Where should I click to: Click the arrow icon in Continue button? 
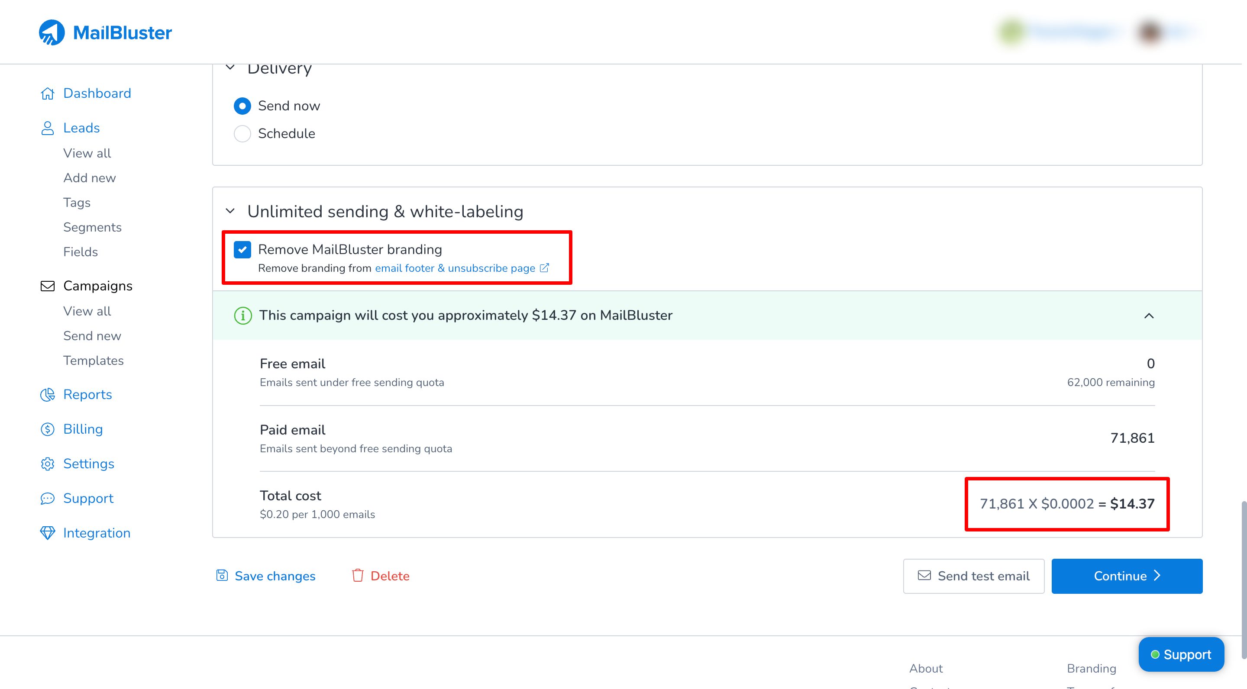point(1157,575)
